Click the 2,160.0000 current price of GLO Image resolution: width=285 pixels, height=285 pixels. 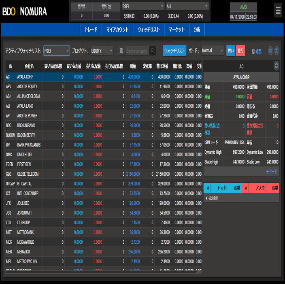pyautogui.click(x=133, y=174)
